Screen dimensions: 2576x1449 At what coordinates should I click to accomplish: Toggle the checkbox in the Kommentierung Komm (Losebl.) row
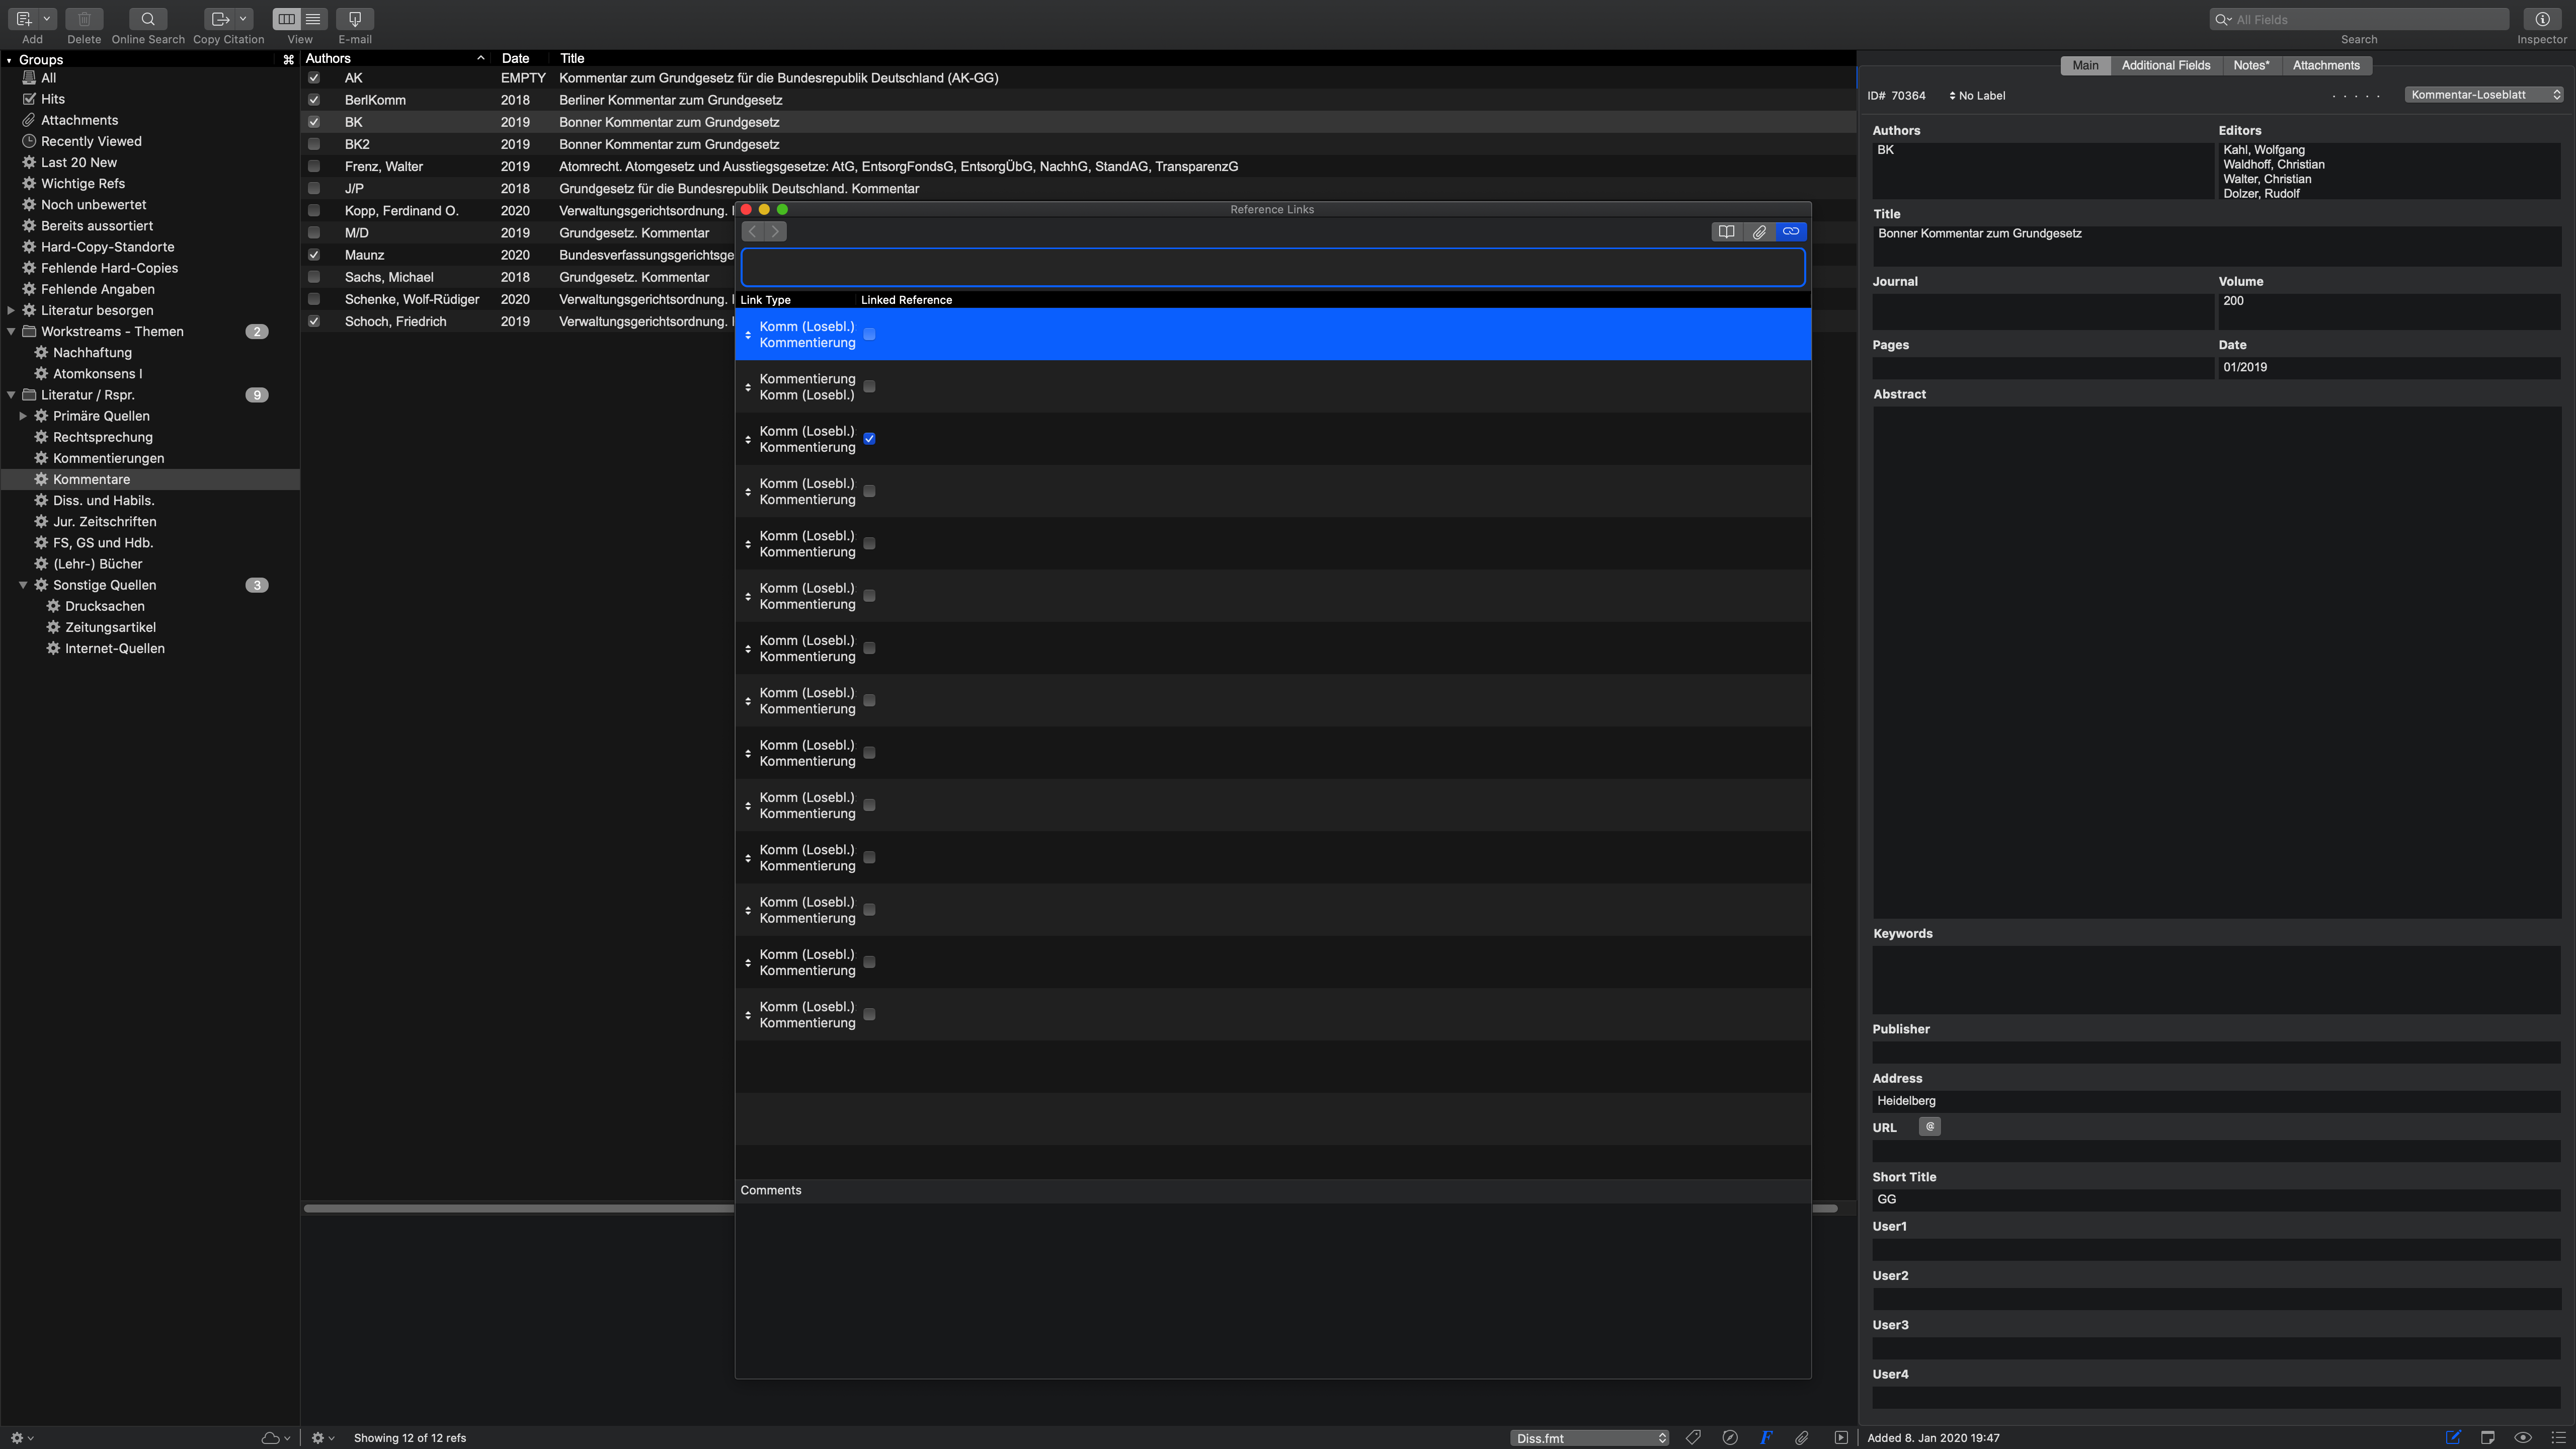pos(869,387)
